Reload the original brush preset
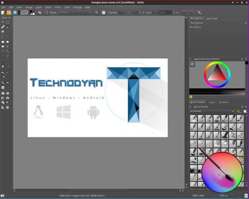 pos(104,12)
